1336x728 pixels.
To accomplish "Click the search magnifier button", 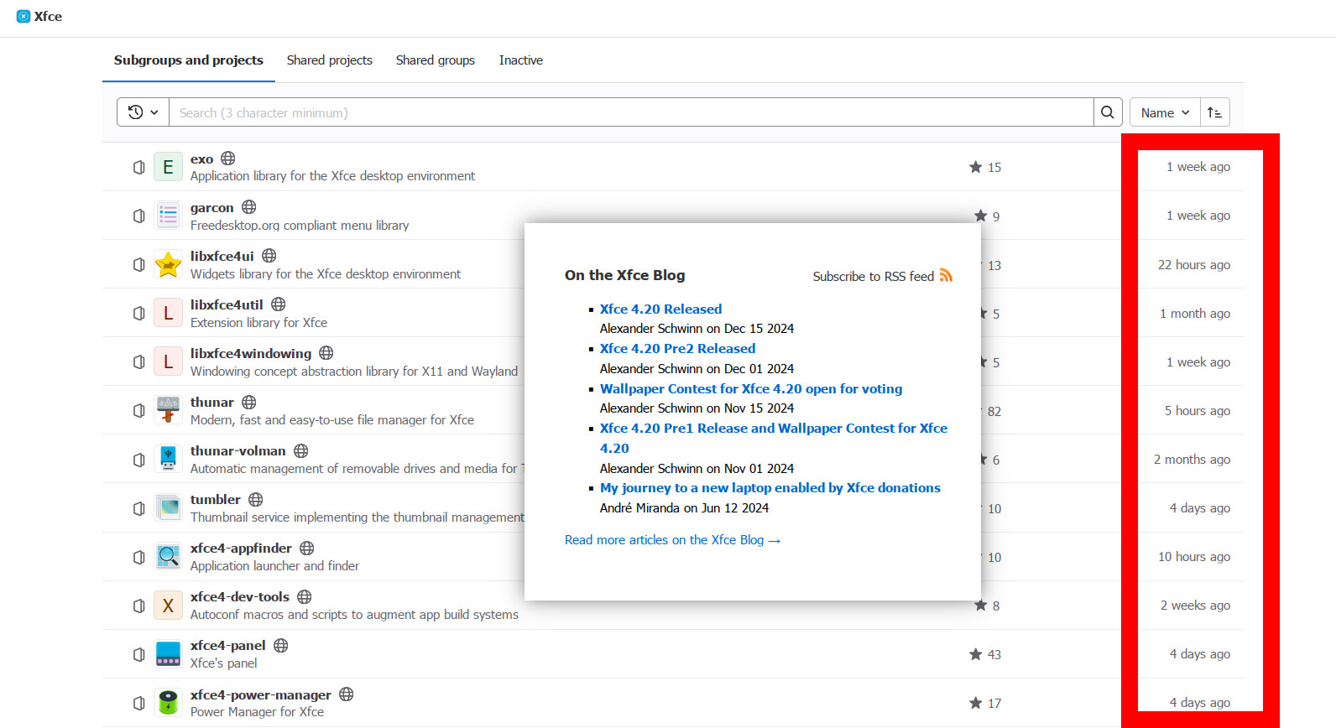I will pos(1108,112).
